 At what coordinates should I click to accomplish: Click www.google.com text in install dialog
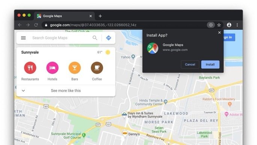175,50
